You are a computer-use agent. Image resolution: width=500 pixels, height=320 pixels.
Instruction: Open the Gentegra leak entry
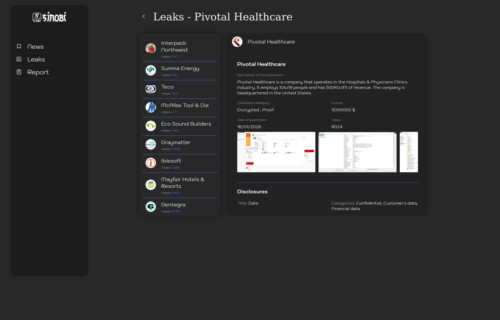[x=173, y=205]
